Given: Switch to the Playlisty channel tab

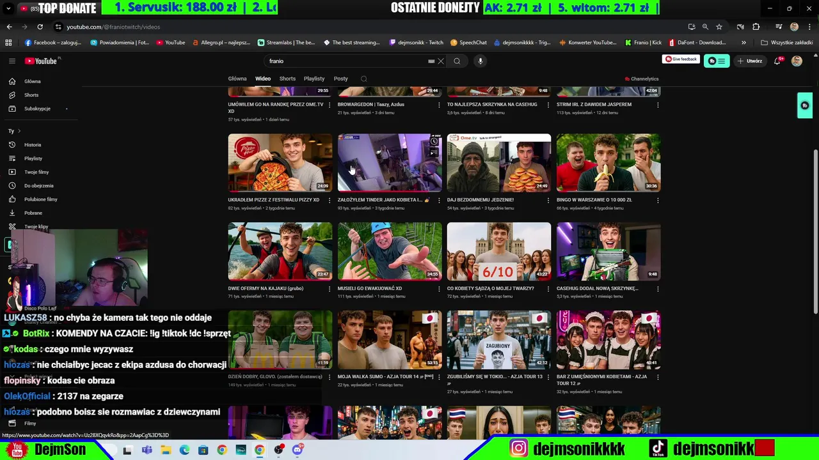Looking at the screenshot, I should 314,79.
